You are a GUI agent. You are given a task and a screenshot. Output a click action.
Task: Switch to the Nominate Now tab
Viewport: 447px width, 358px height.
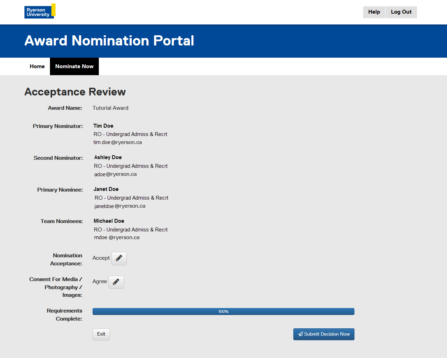click(x=74, y=66)
